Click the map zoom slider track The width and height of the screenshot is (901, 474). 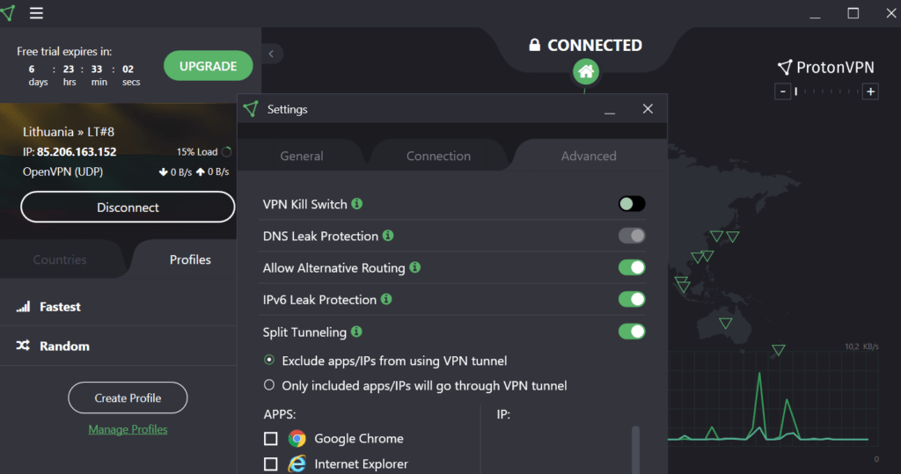click(827, 91)
